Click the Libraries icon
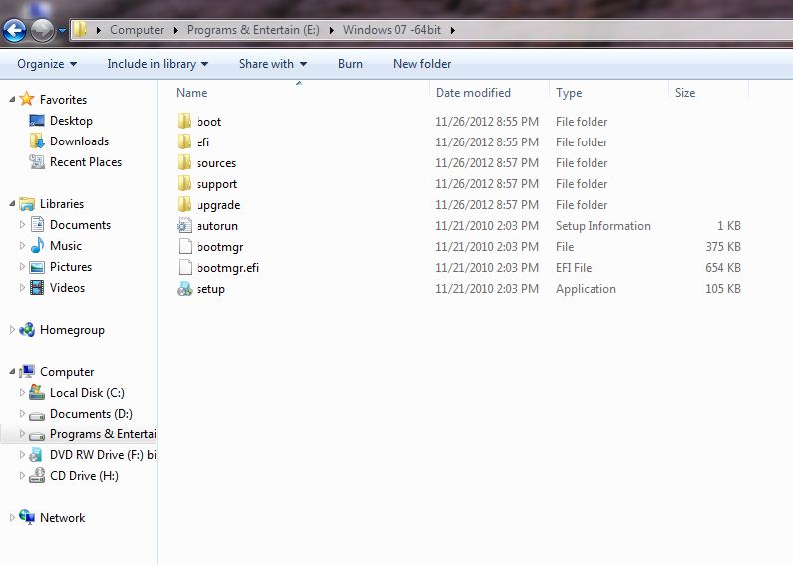793x565 pixels. pyautogui.click(x=27, y=203)
